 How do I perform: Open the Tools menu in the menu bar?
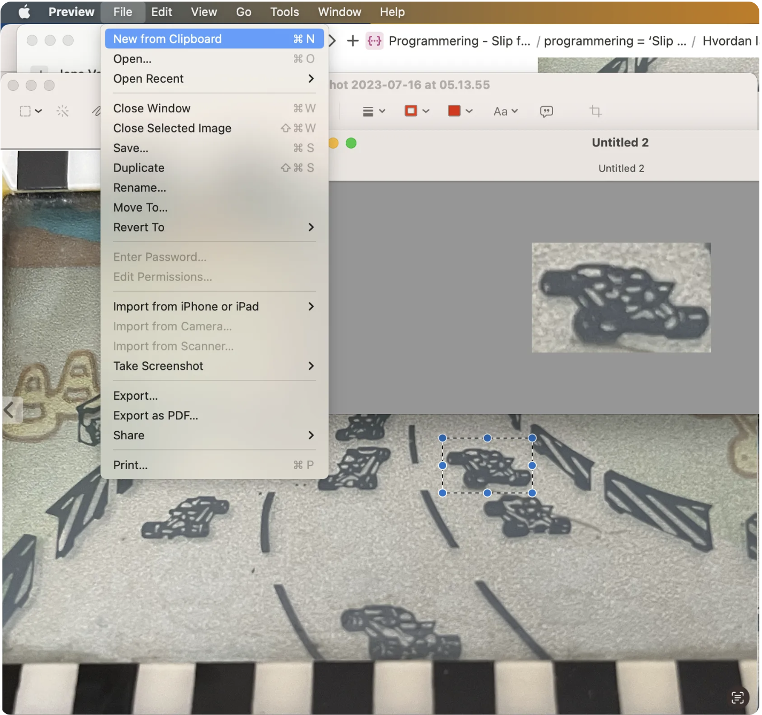[x=284, y=12]
